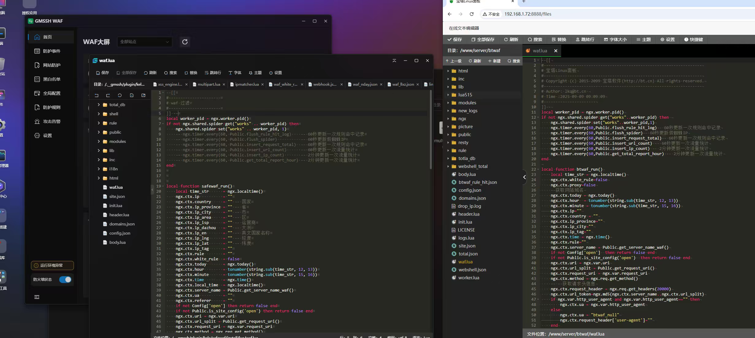
Task: Collapse the file panel with the left arrow handle
Action: click(524, 177)
